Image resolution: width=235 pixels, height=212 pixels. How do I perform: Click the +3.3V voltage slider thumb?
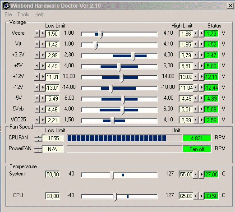click(x=133, y=56)
